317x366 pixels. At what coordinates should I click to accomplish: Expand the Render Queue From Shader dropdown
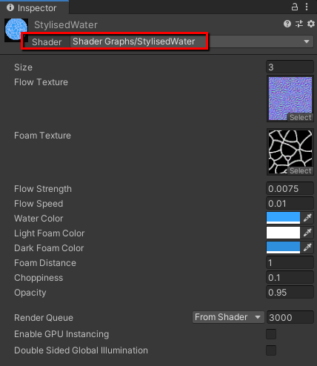click(x=228, y=317)
